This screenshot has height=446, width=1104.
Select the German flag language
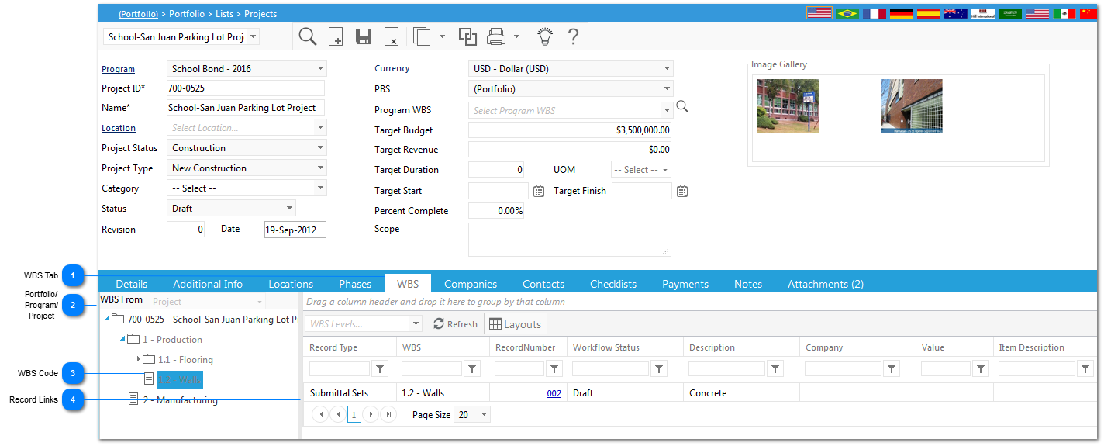901,13
